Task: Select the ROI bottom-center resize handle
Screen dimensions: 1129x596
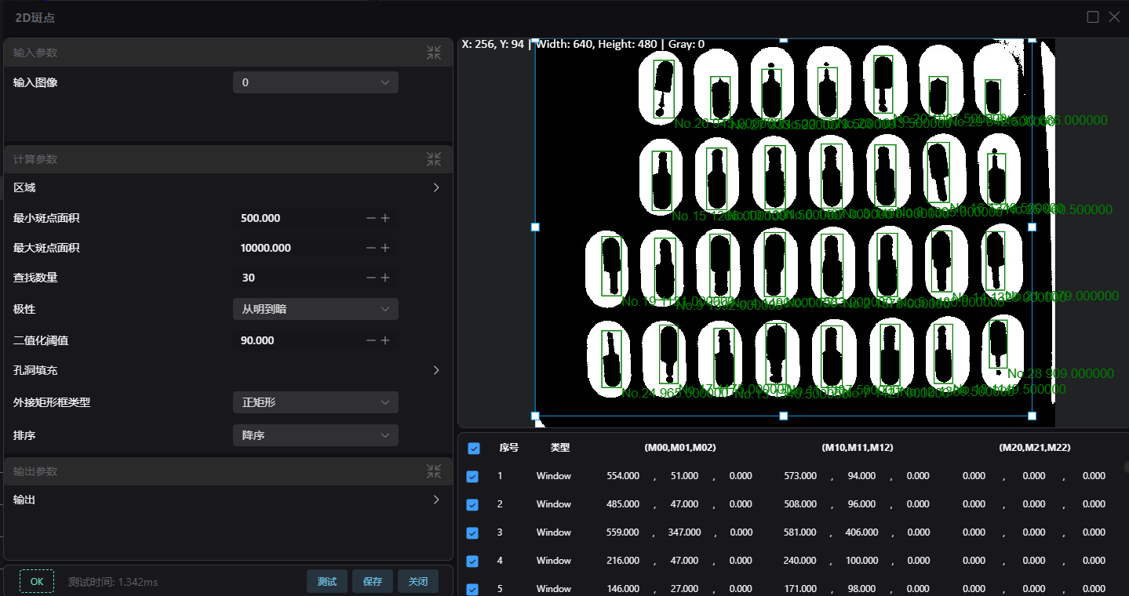Action: coord(783,416)
